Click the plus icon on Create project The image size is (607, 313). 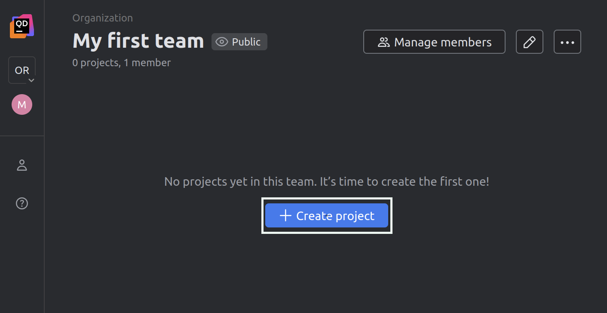[285, 215]
